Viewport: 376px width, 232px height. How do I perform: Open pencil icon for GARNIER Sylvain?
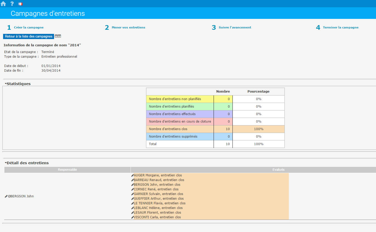tap(132, 194)
